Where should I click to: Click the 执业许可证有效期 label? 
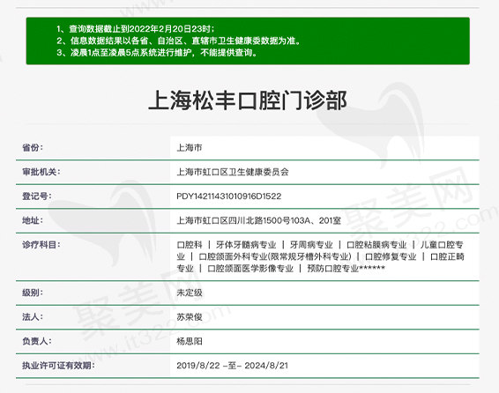[58, 366]
